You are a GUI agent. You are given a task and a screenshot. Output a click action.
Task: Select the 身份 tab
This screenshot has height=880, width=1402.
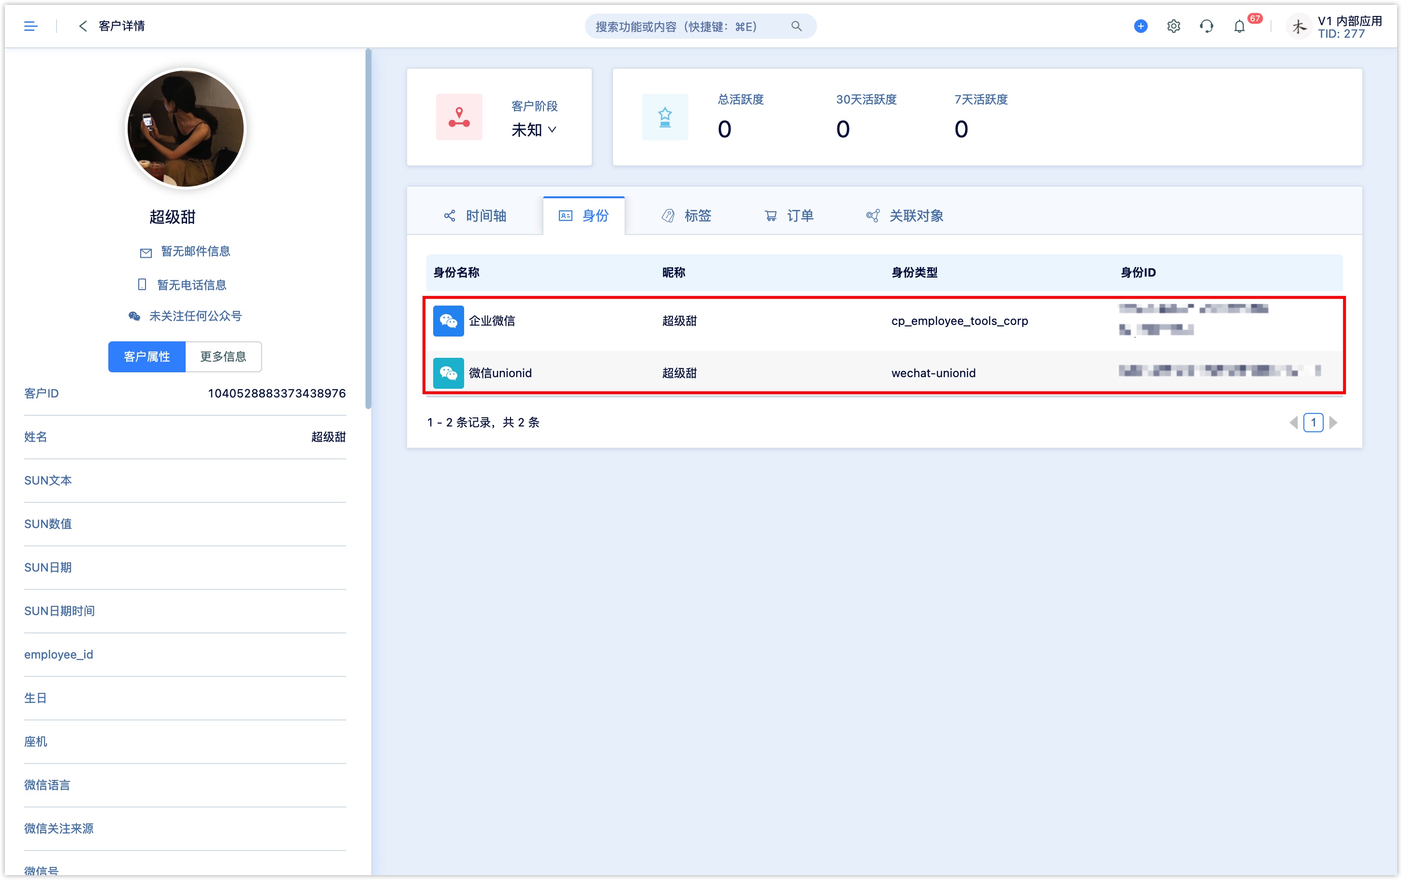(584, 216)
